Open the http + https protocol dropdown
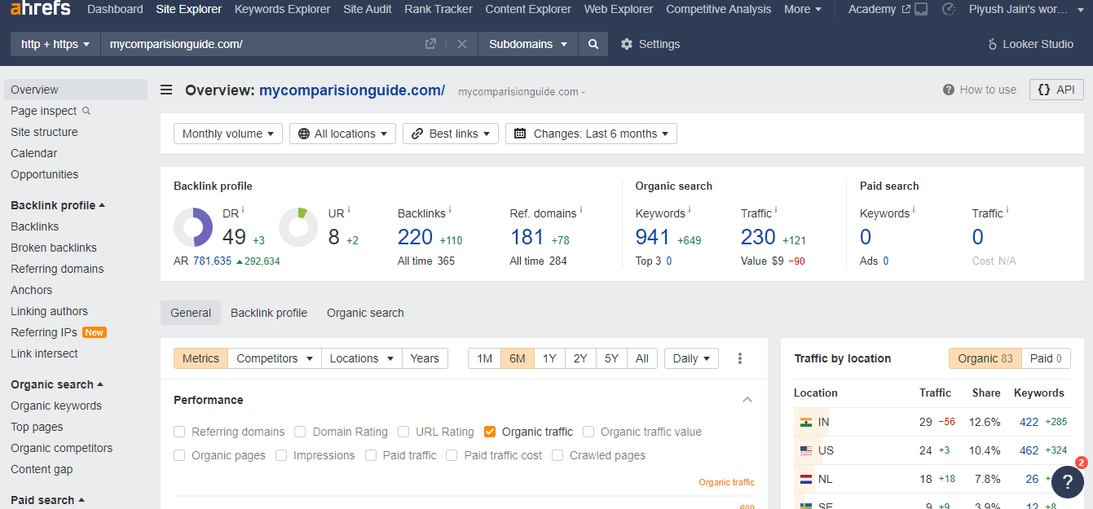This screenshot has width=1093, height=509. pyautogui.click(x=55, y=44)
